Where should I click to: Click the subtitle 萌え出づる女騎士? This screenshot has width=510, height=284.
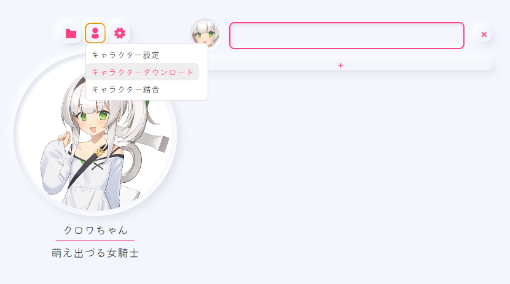point(95,253)
